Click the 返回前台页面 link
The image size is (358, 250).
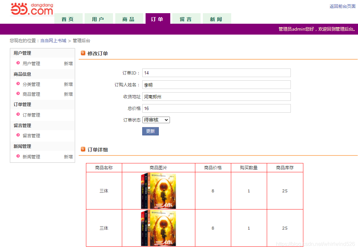(x=342, y=6)
